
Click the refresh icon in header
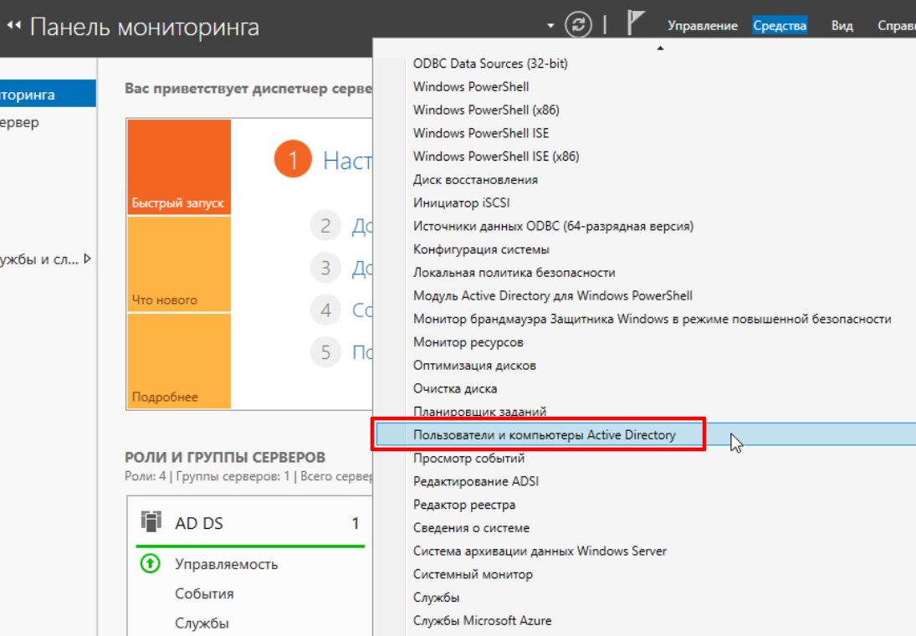tap(578, 25)
